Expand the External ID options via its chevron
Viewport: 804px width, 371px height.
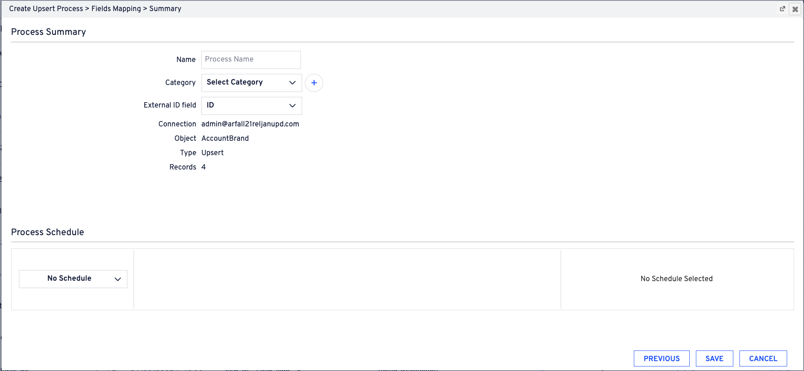(292, 105)
